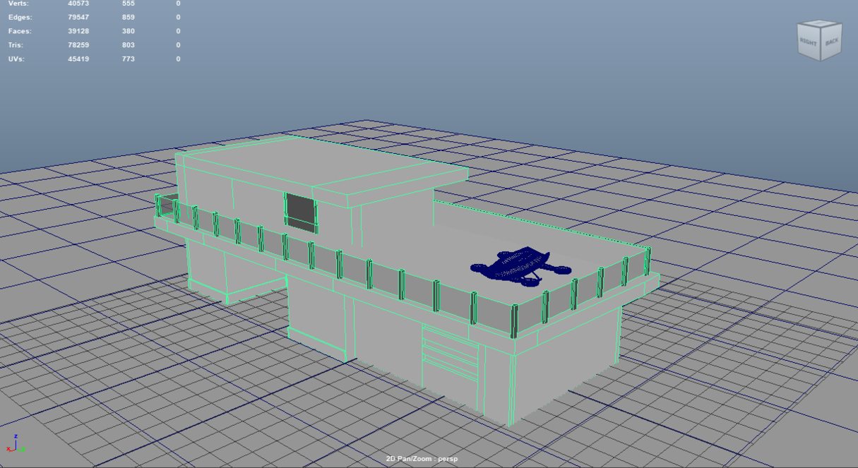Click the Verts label in the poly count display

[x=19, y=4]
